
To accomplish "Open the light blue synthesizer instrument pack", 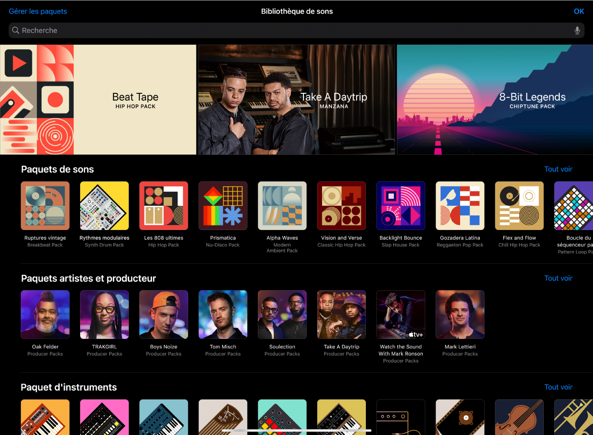I will click(164, 417).
